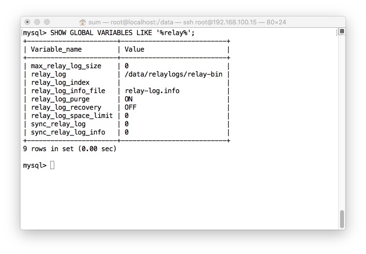Click the split pane icon at top right
Viewport: 366px width, 254px height.
[x=342, y=31]
